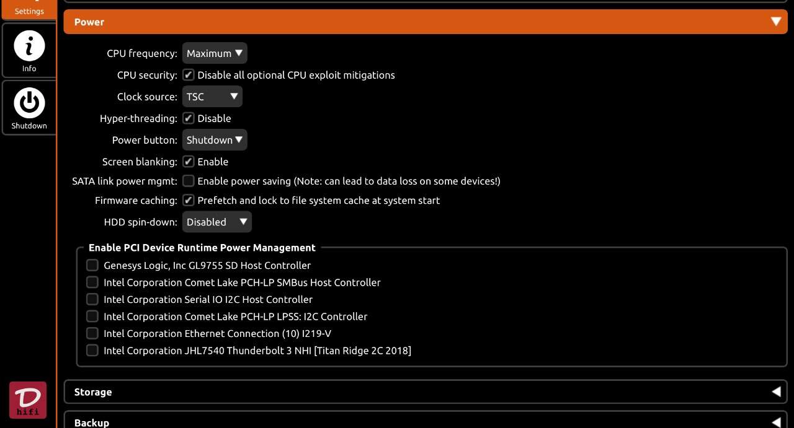Image resolution: width=794 pixels, height=428 pixels.
Task: Collapse the Power section arrow
Action: tap(775, 22)
